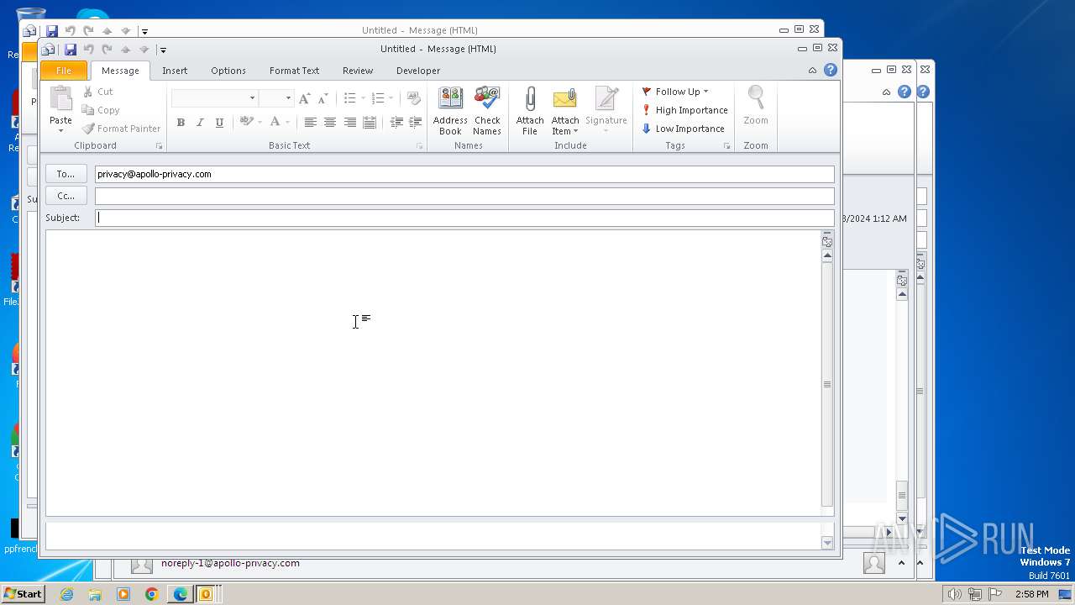Screen dimensions: 1075x605
Task: Open Outlook Help question mark icon
Action: click(831, 71)
